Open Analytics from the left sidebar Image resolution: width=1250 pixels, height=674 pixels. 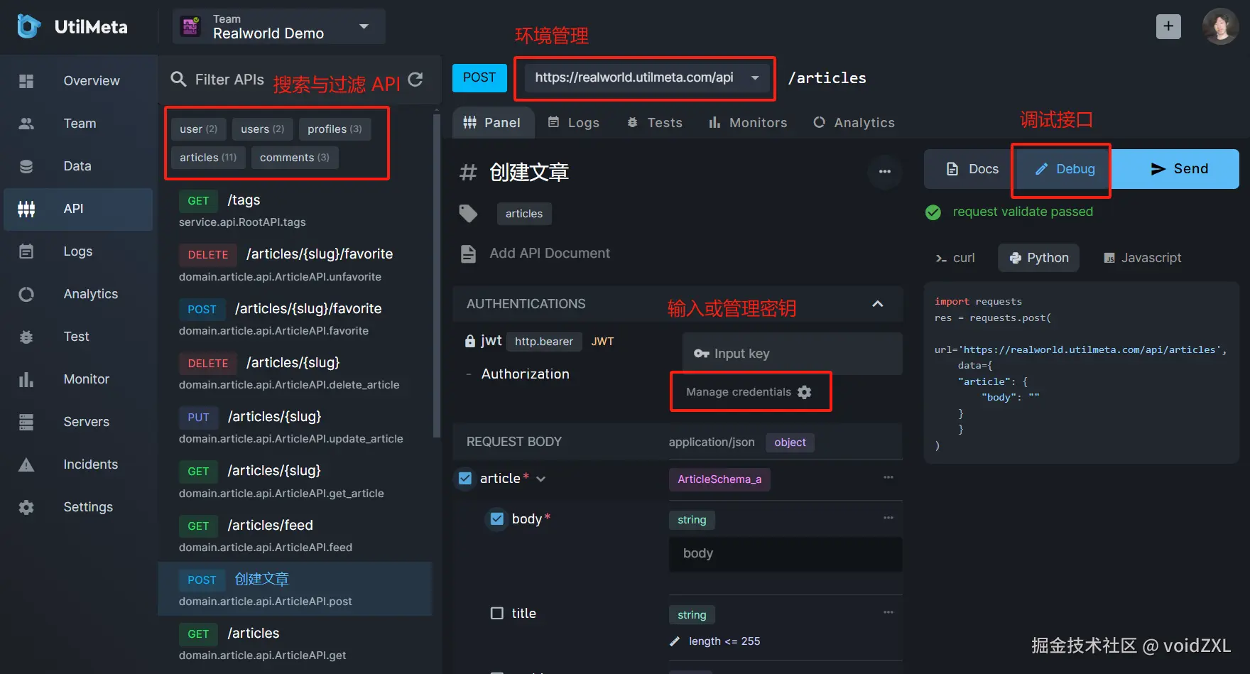point(78,294)
